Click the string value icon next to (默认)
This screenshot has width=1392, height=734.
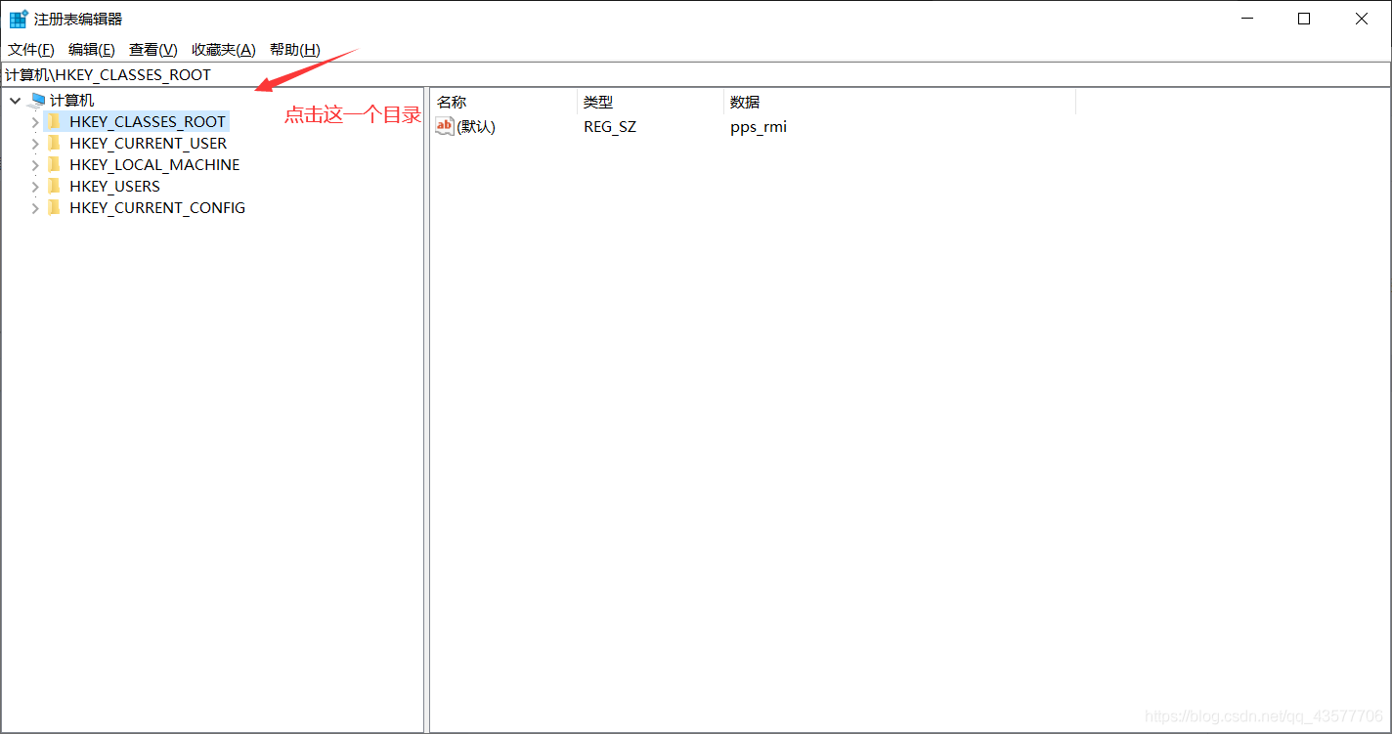coord(445,126)
